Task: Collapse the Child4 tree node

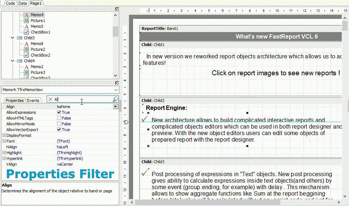Action: [13, 61]
